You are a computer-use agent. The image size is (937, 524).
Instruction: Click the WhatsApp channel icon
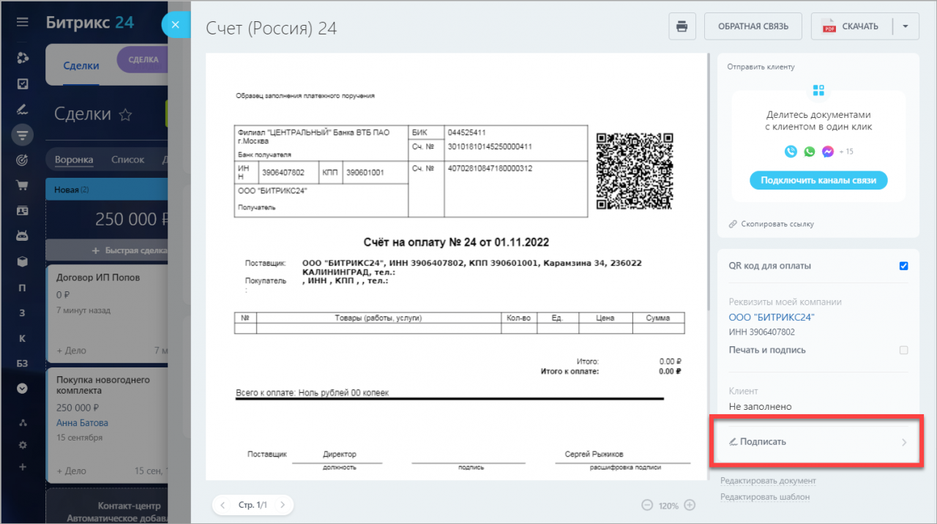pos(809,151)
